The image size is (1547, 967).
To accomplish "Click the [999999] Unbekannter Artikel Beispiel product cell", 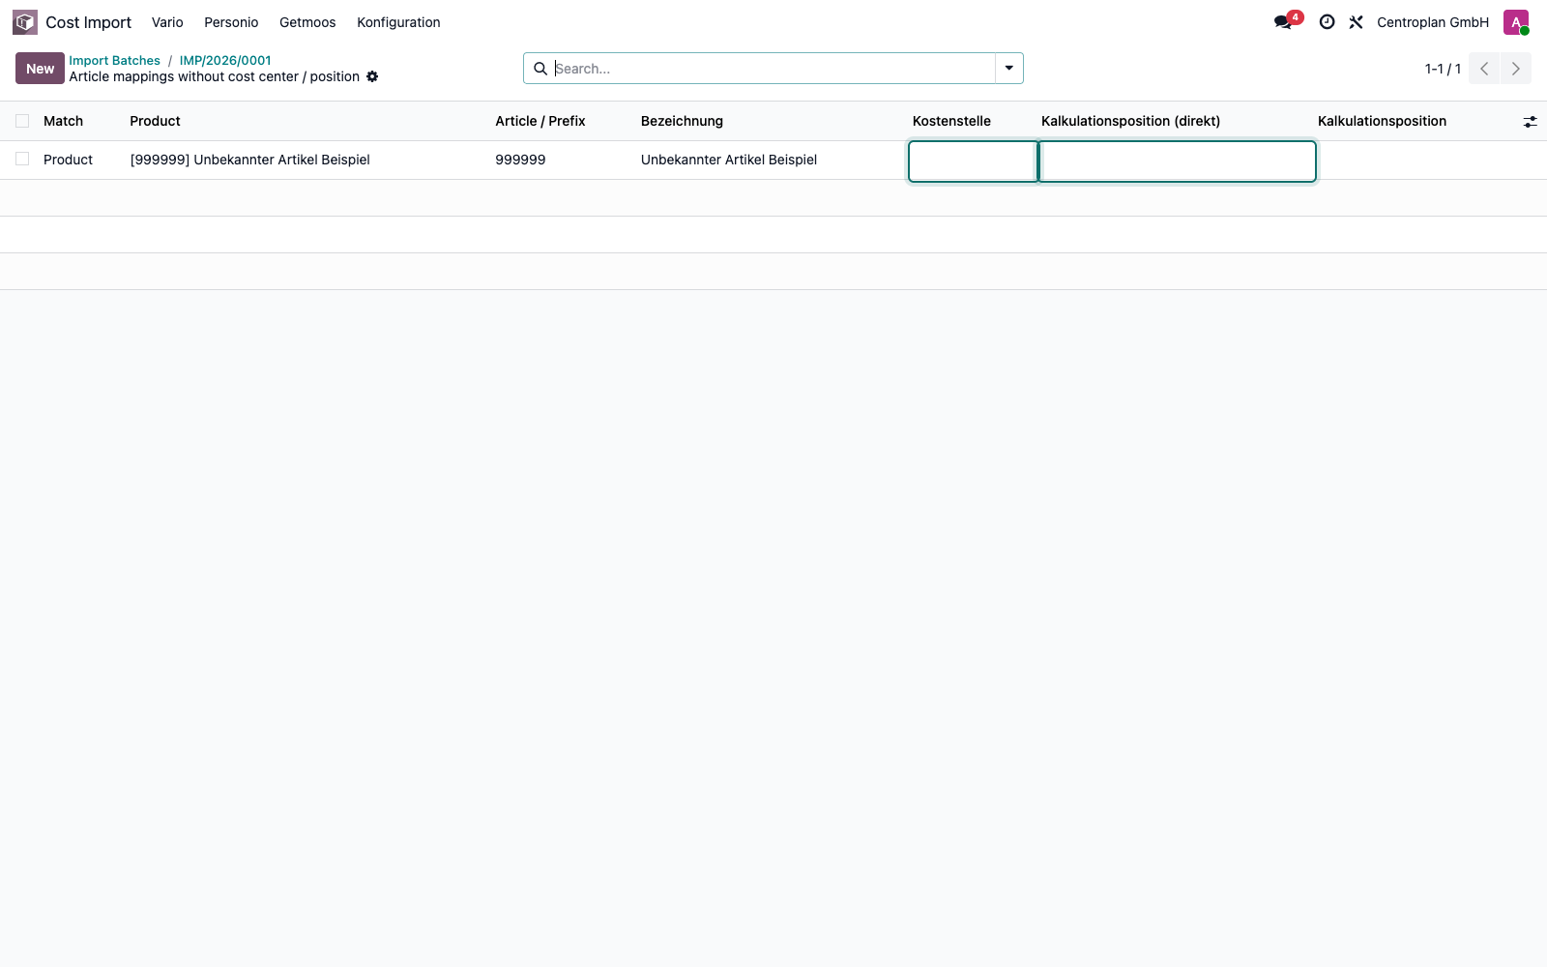I will tap(250, 160).
